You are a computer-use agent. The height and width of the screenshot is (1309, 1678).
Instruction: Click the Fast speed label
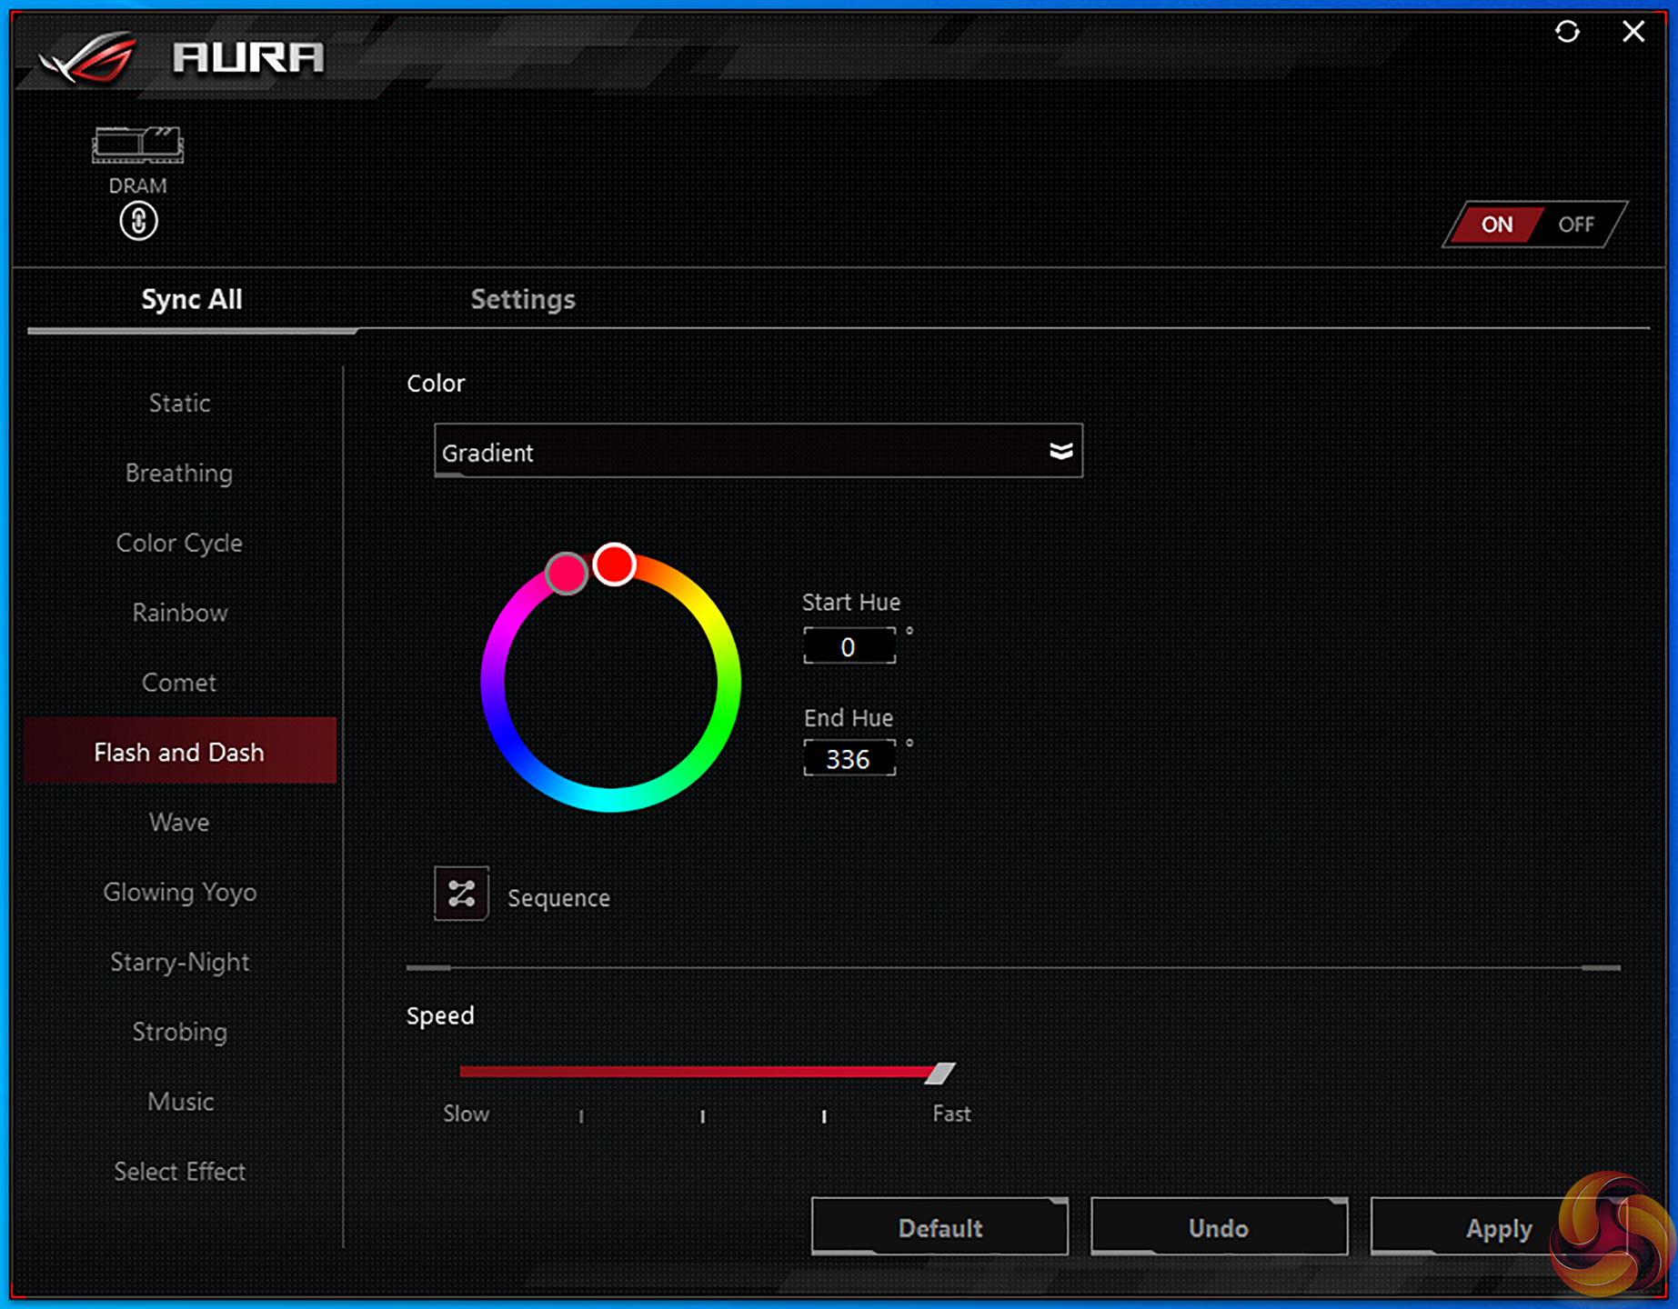(951, 1114)
